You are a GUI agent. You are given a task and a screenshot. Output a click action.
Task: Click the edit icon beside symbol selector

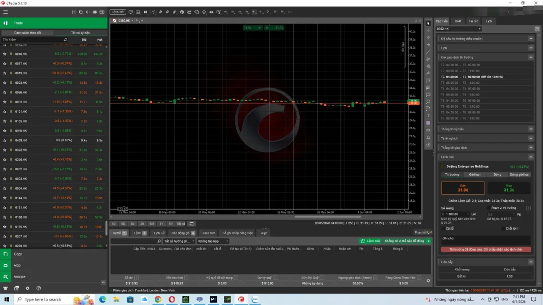[537, 29]
